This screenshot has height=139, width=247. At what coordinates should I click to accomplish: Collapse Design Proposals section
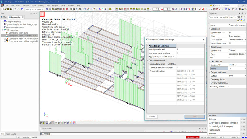tap(148, 60)
